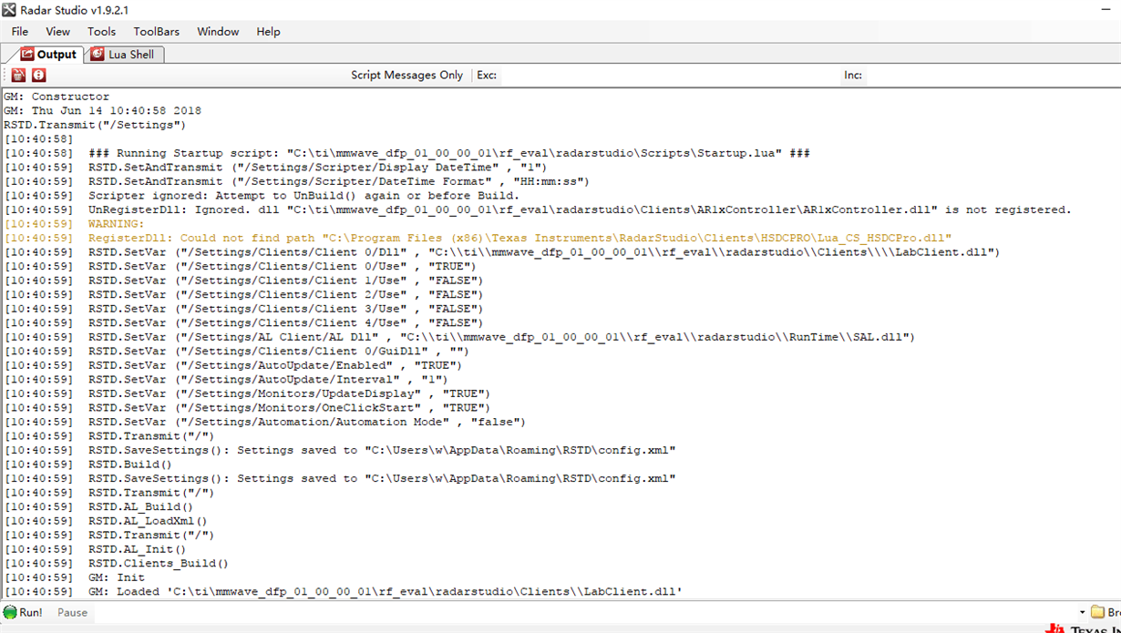Click the 'Monitors/OneClickStart' SetVar line

(x=247, y=408)
